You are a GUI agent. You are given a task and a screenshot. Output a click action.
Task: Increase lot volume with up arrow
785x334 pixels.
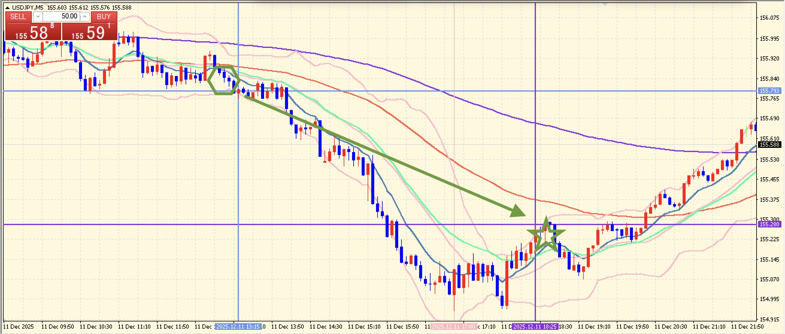pyautogui.click(x=85, y=16)
